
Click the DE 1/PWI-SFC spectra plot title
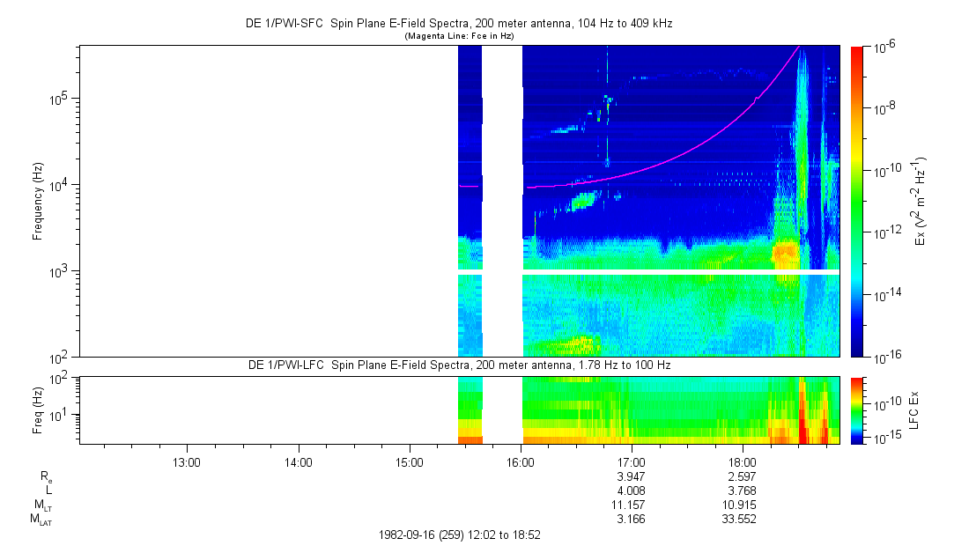458,24
